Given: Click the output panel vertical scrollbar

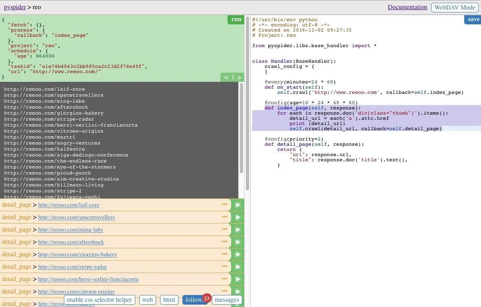Looking at the screenshot, I should tap(241, 128).
